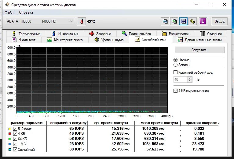234x159 pixels.
Task: Click the средняя скорость column header
Action: (202, 123)
